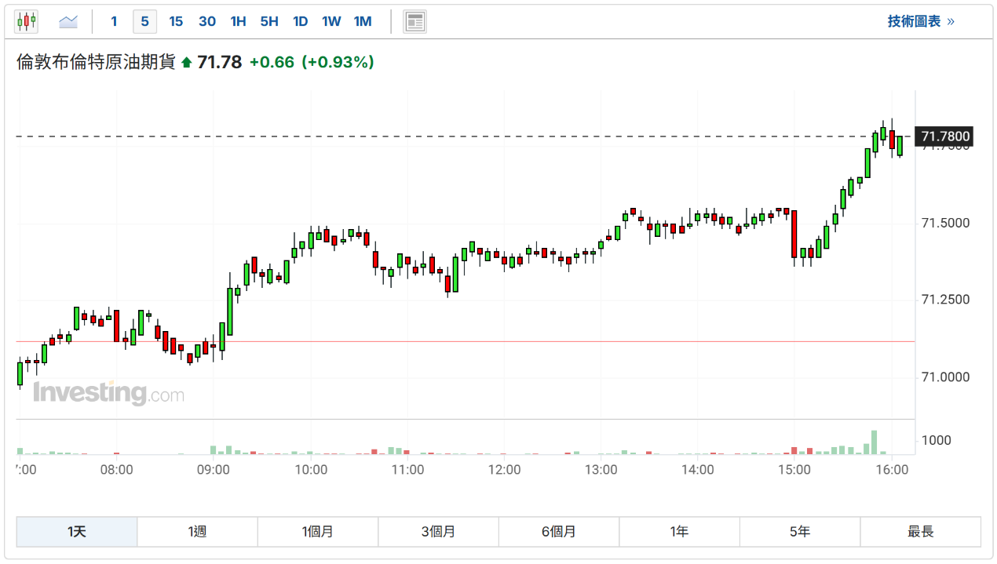Select the 15-minute interval

click(176, 22)
